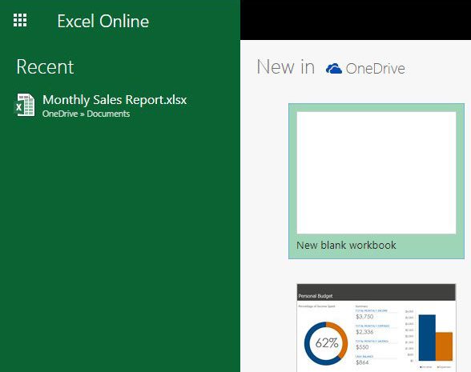Image resolution: width=471 pixels, height=372 pixels.
Task: Click the OneDrive cloud icon
Action: [x=334, y=69]
